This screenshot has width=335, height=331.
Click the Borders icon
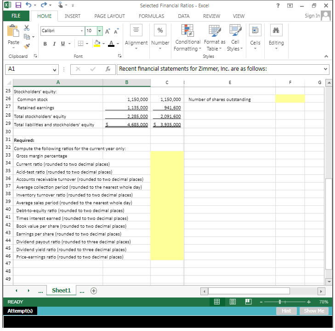[80, 44]
